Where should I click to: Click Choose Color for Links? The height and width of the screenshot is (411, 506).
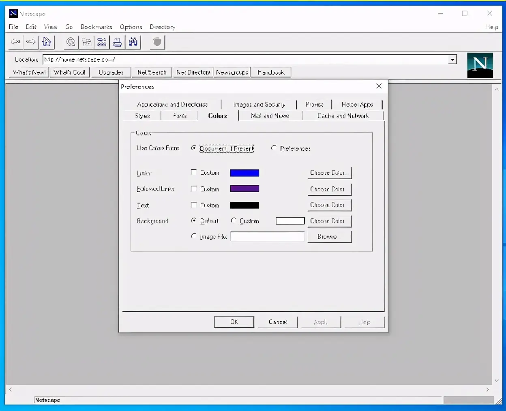(329, 173)
